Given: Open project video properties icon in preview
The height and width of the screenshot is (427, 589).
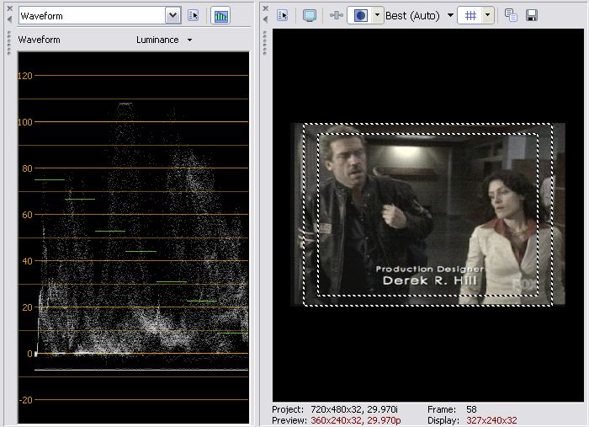Looking at the screenshot, I should (x=283, y=15).
